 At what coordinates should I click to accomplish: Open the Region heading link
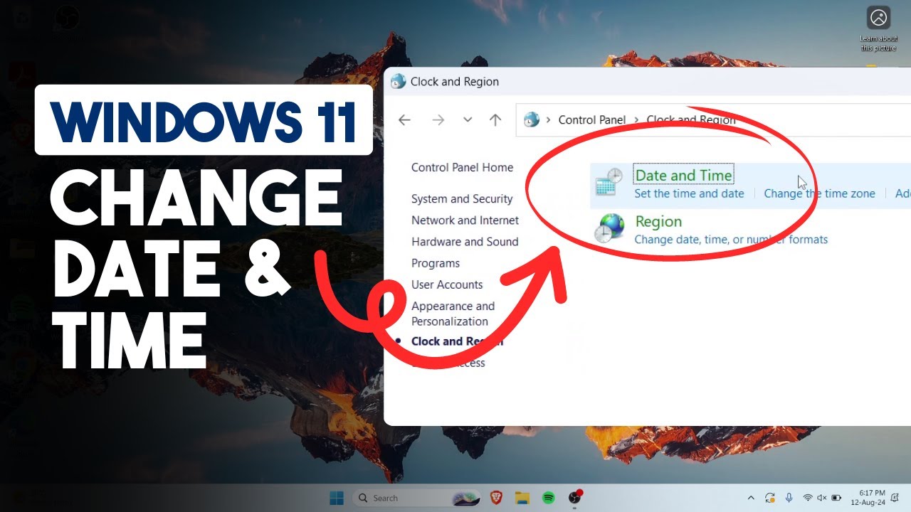(658, 221)
